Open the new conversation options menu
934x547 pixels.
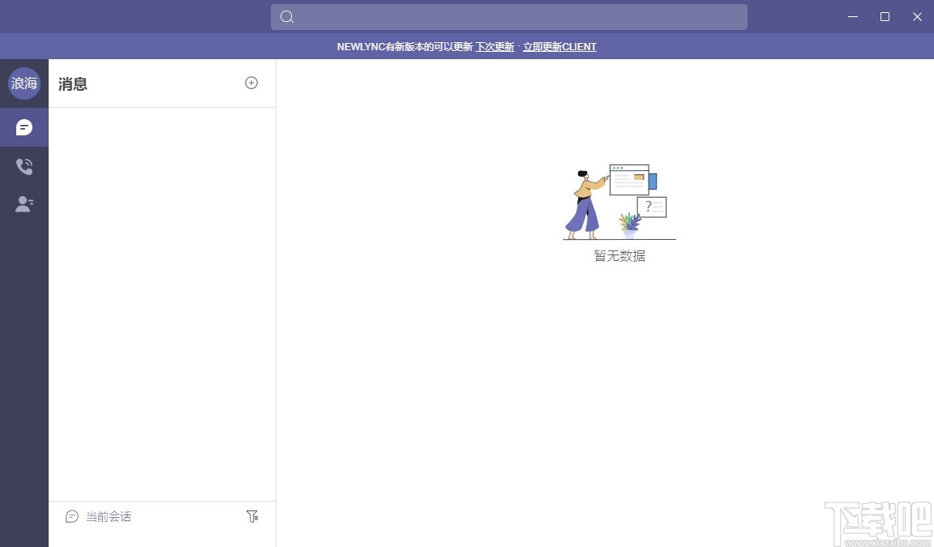click(x=251, y=83)
